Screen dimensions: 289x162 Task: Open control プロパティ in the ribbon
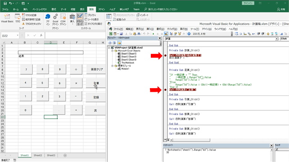coord(90,15)
